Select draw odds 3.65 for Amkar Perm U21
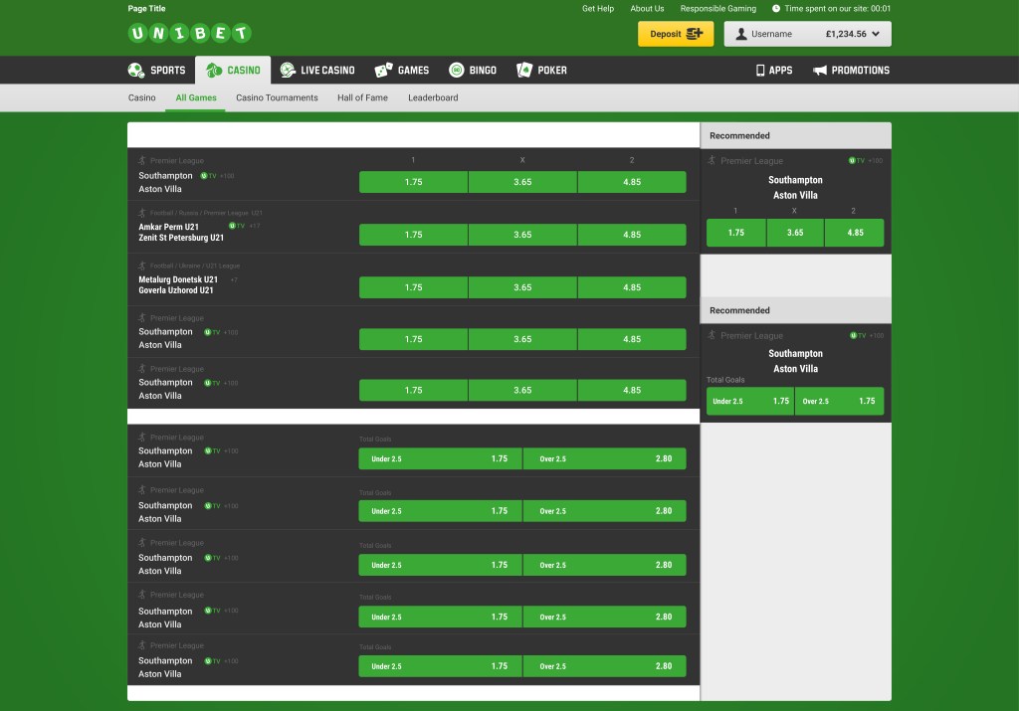Viewport: 1019px width, 711px height. (522, 235)
